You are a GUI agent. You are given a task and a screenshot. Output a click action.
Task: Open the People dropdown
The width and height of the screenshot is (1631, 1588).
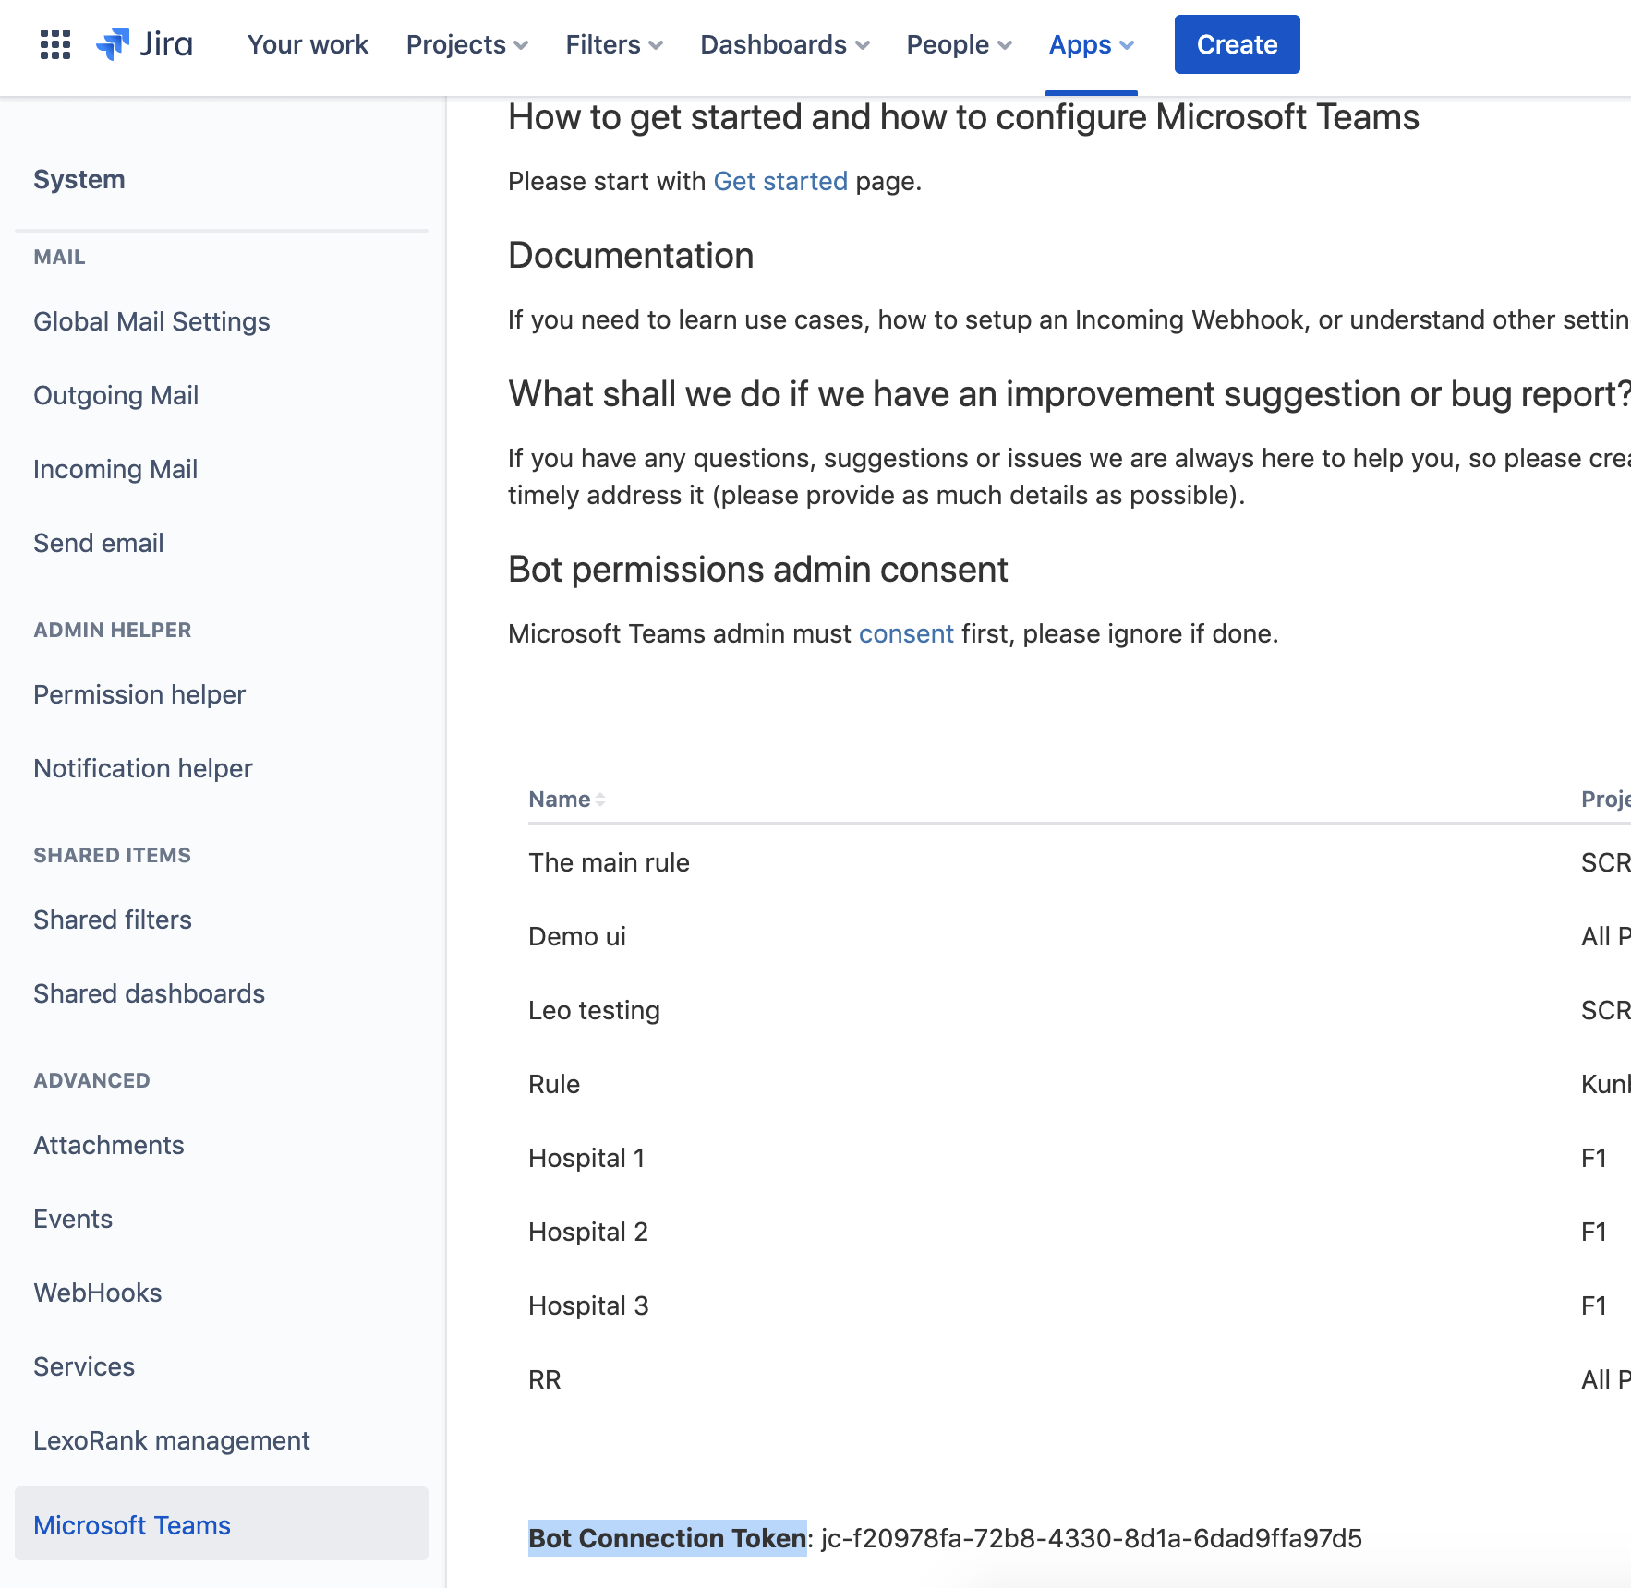coord(958,44)
